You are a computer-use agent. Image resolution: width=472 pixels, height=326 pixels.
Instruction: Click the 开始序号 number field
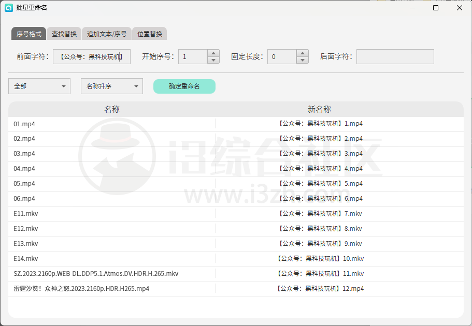coord(193,56)
